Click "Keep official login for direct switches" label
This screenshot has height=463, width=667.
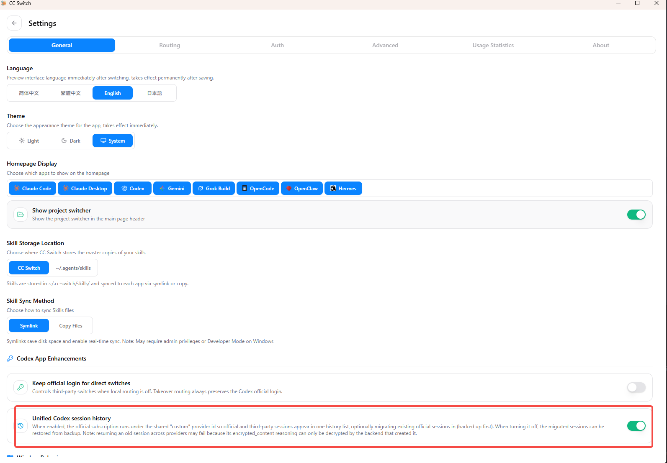point(81,383)
